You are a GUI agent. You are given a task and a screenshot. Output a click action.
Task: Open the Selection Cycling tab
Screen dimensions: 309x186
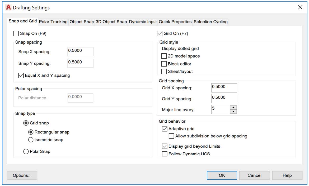[210, 22]
